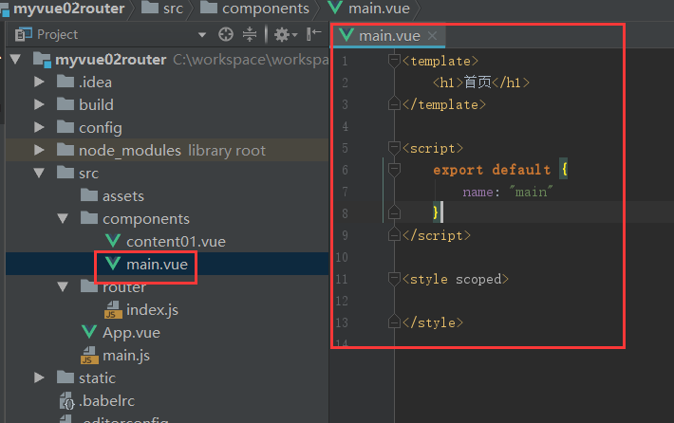
Task: Click myvue02router in the breadcrumb bar
Action: pyautogui.click(x=68, y=9)
